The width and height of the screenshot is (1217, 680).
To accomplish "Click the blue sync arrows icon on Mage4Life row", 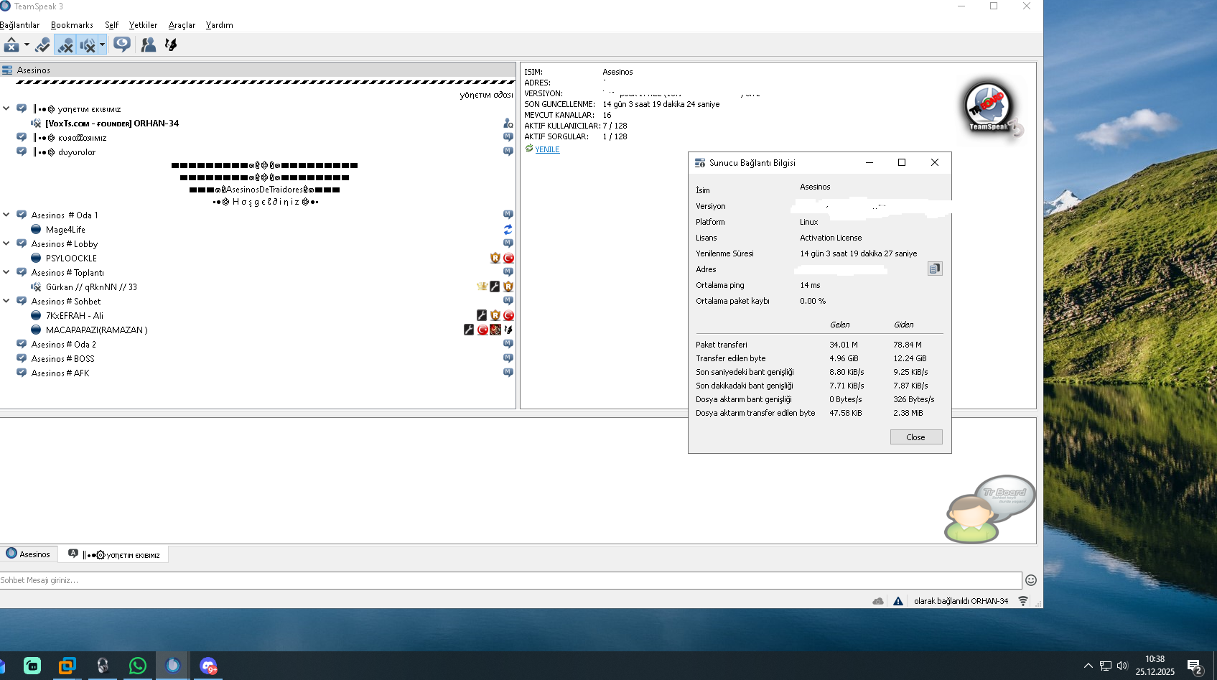I will [508, 230].
